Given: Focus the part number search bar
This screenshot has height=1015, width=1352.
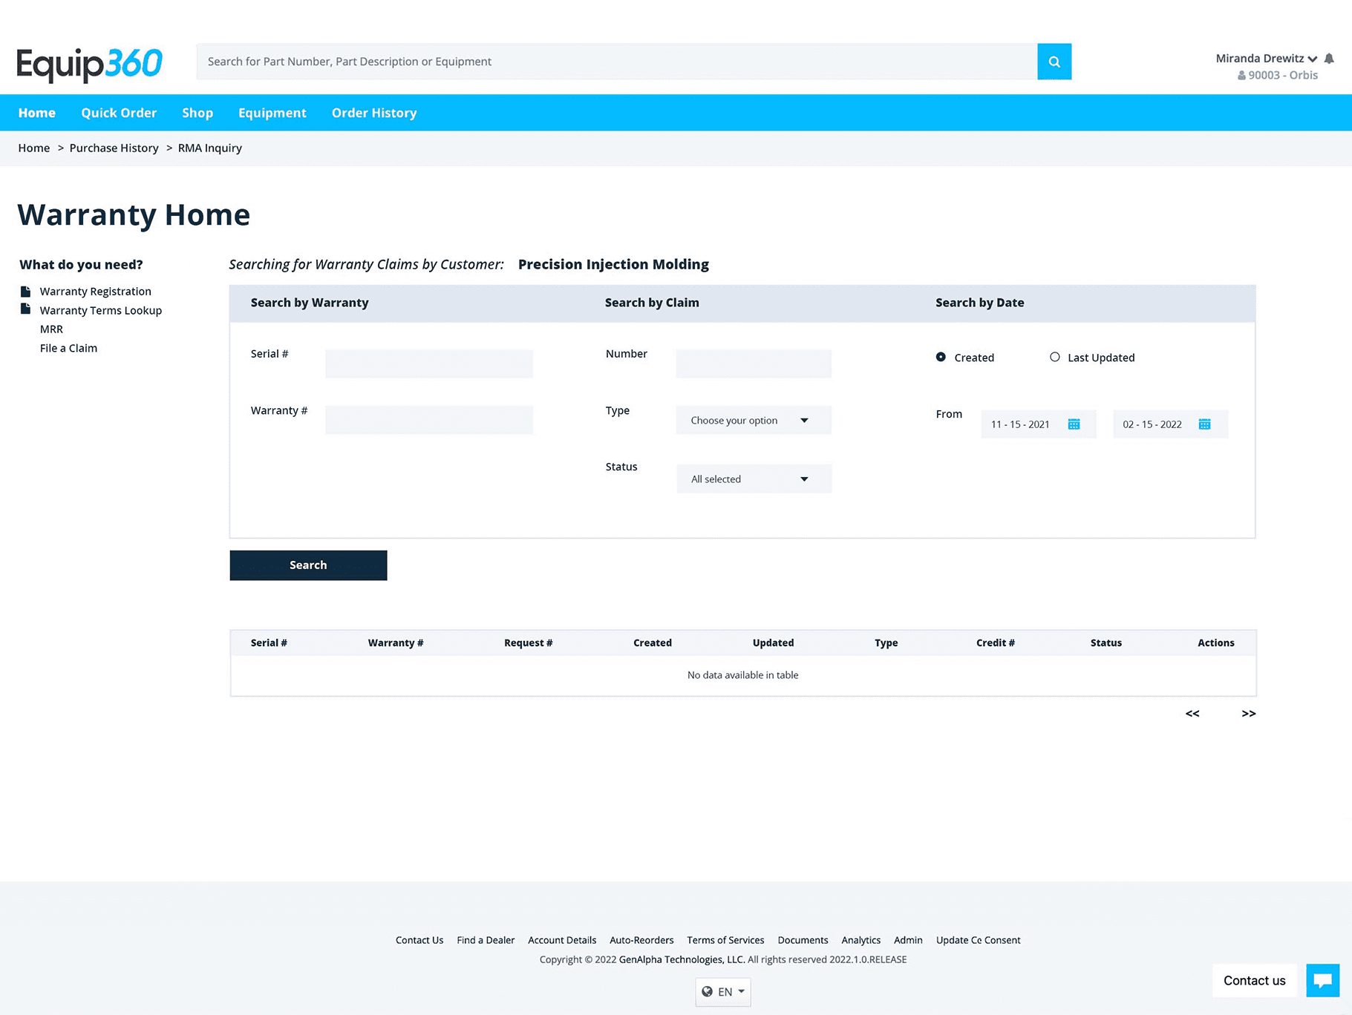Looking at the screenshot, I should coord(617,62).
